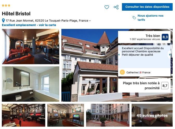Open Excellent emplacement - voir la carte link
175x129 pixels.
[29, 25]
